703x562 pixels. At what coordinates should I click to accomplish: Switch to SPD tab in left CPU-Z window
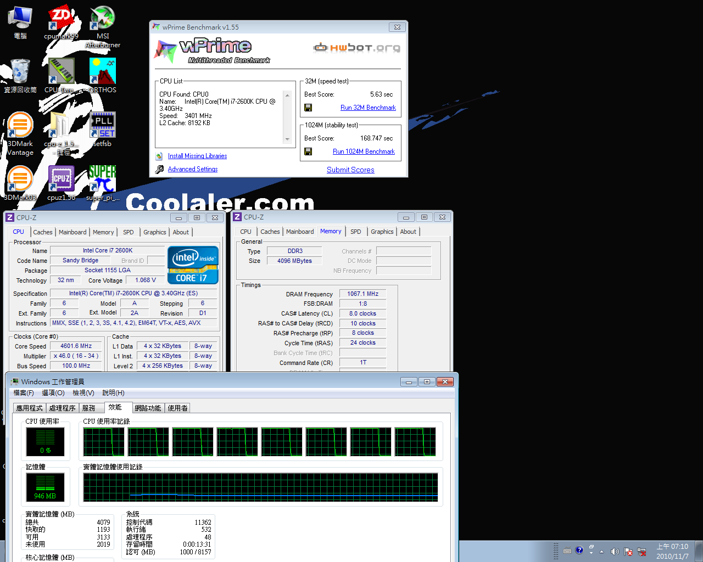(129, 232)
